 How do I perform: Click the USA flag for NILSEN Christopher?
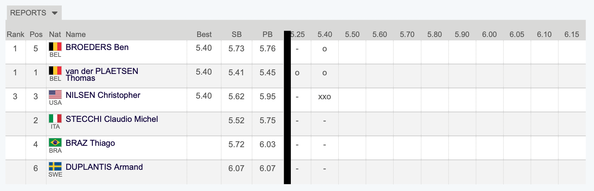pos(55,94)
